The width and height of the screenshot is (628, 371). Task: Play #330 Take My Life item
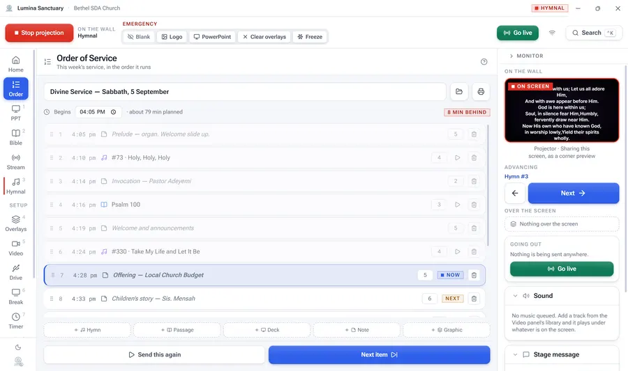457,251
